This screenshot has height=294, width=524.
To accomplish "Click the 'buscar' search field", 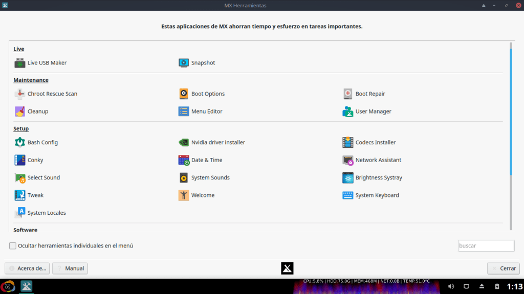I will point(486,246).
